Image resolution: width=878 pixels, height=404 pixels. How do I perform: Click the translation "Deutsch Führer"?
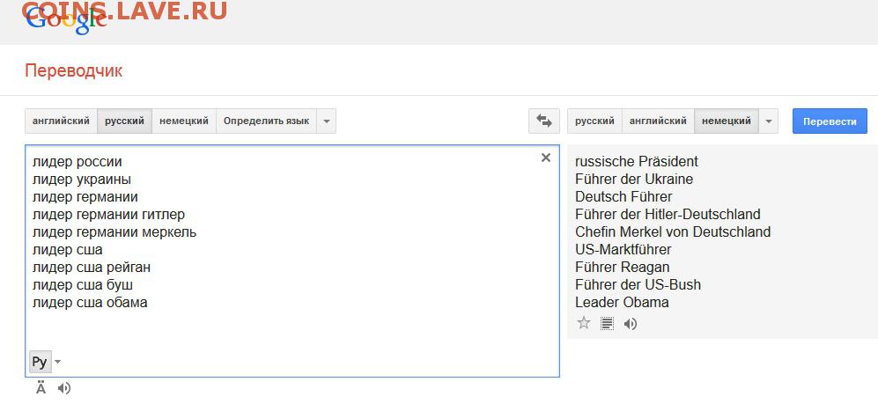point(623,197)
